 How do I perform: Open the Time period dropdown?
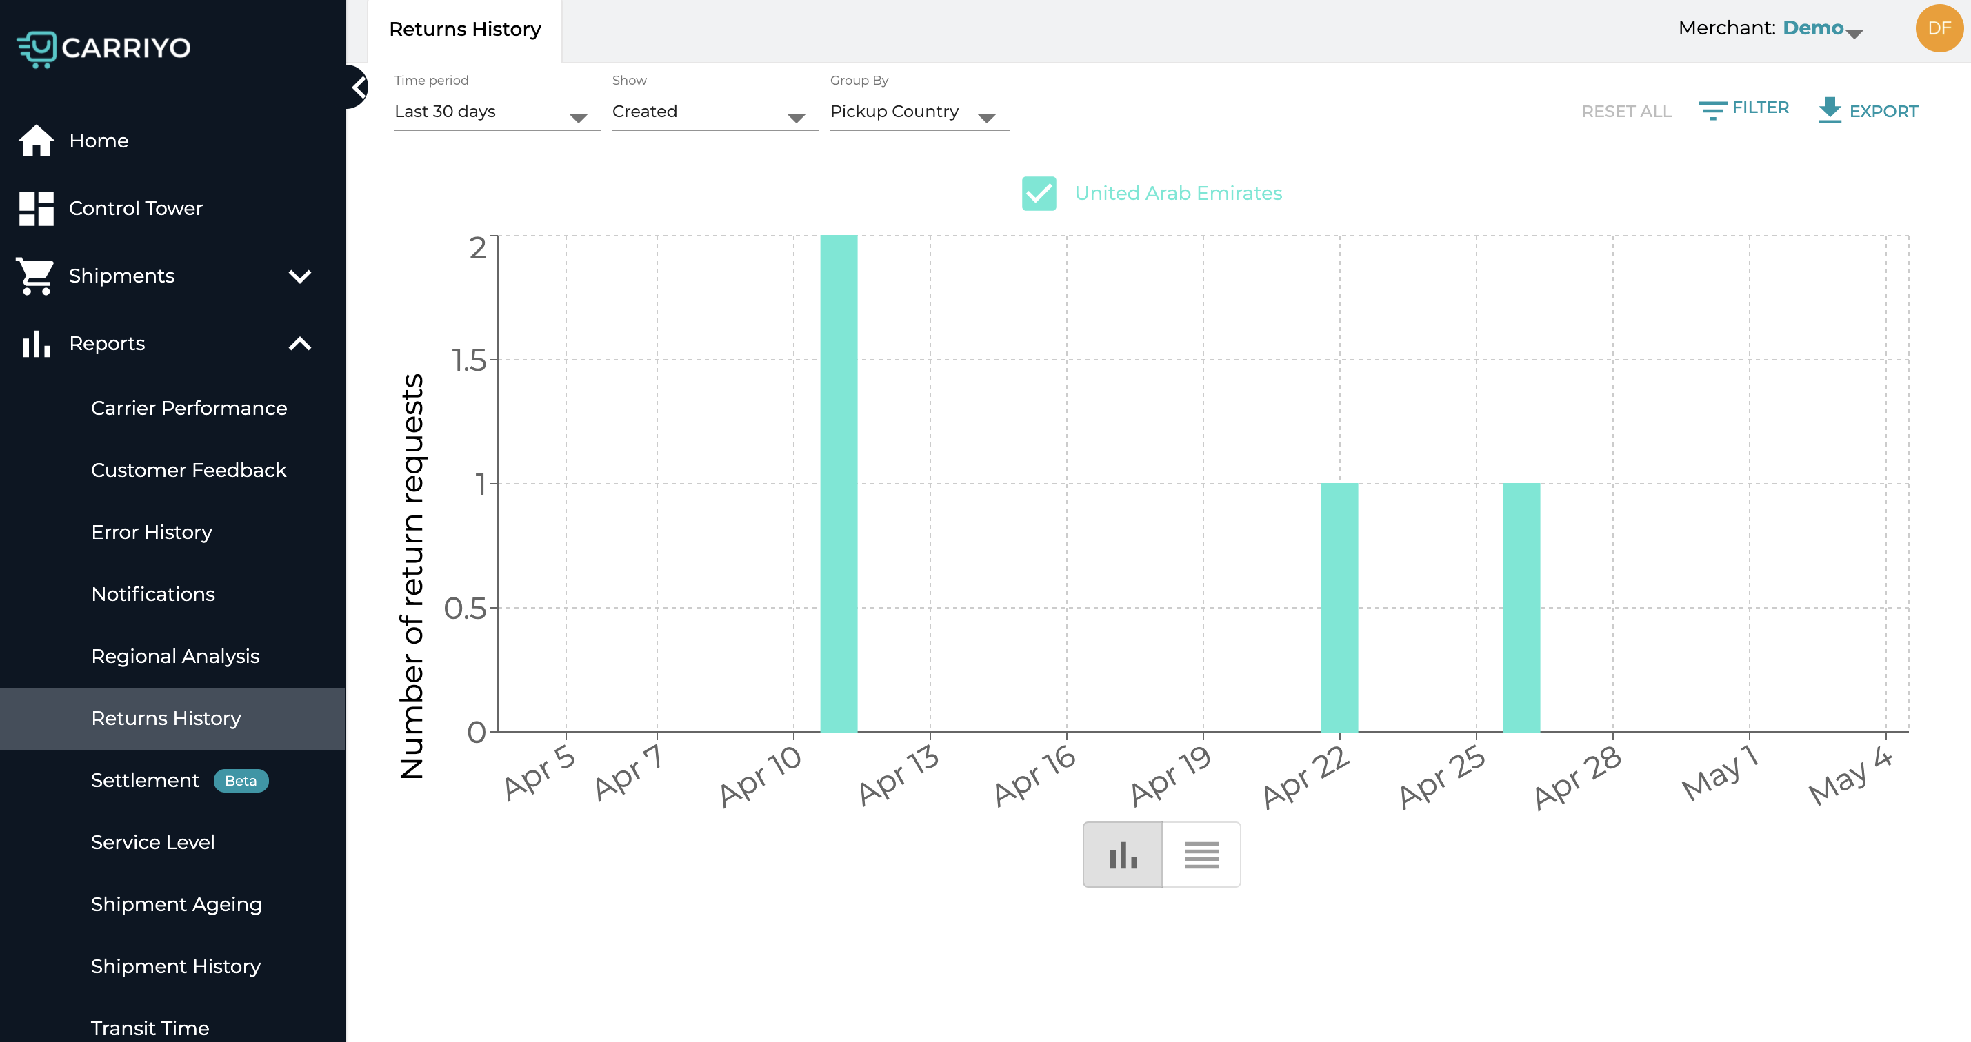(497, 112)
